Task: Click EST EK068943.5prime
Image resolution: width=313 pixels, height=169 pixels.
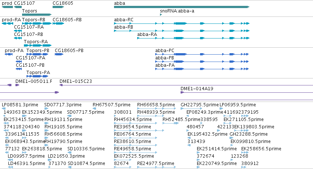Action: pyautogui.click(x=25, y=142)
